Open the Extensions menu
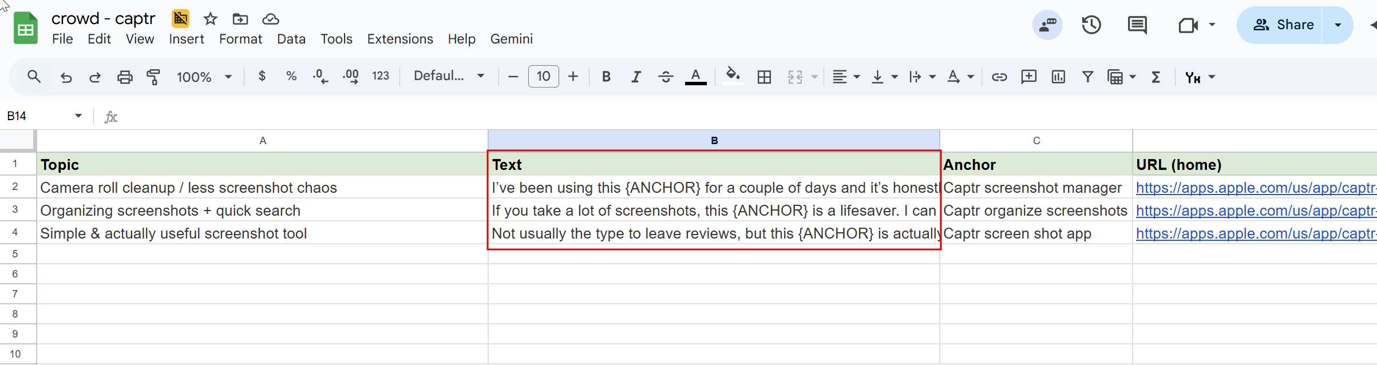Screen dimensions: 1377x365 pos(400,39)
